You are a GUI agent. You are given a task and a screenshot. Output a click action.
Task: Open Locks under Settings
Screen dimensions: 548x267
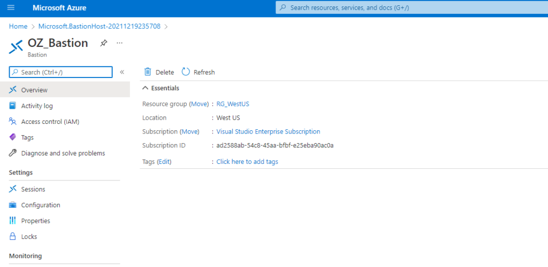[29, 237]
